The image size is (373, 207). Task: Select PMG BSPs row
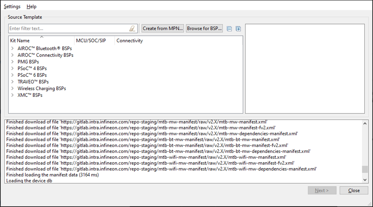pos(28,62)
